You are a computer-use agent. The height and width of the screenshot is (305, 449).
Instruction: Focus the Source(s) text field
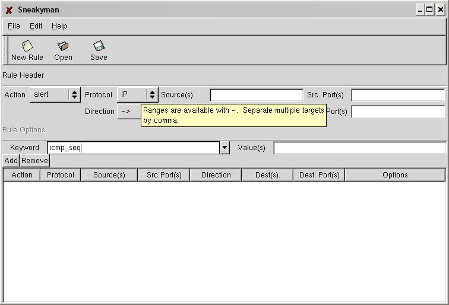(x=256, y=95)
